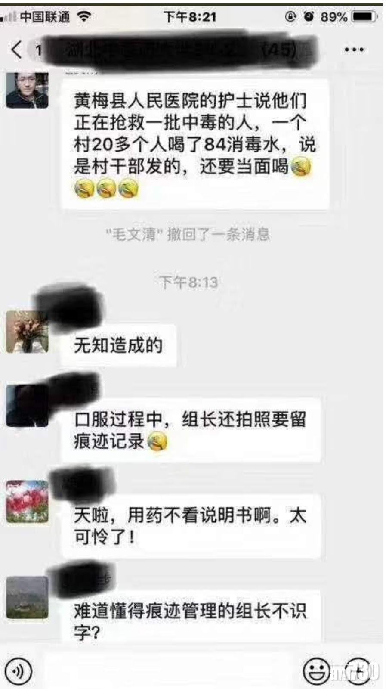Image resolution: width=389 pixels, height=689 pixels.
Task: Tap the battery indicator in status bar
Action: (364, 17)
